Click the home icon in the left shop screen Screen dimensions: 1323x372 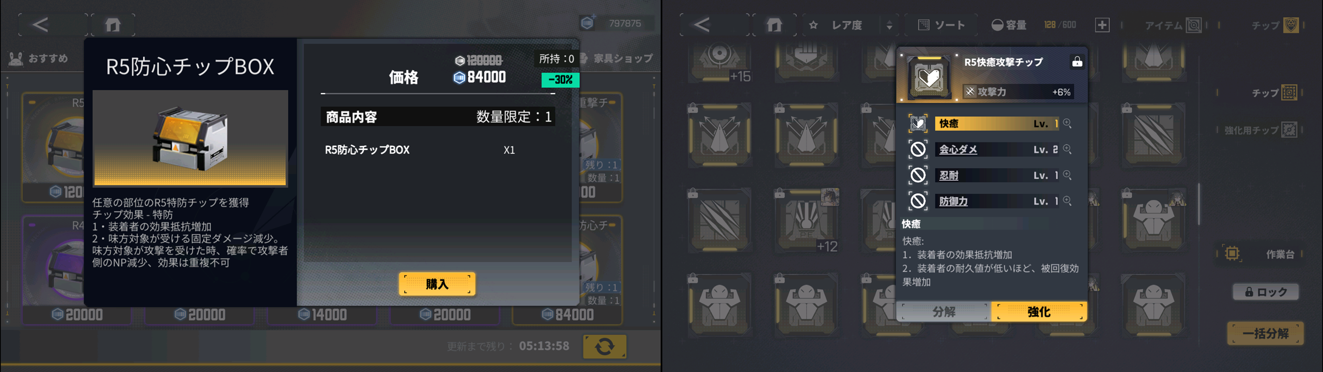point(113,25)
